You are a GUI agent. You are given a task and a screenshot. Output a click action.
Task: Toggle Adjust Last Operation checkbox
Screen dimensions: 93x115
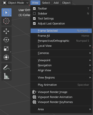coord(34,23)
